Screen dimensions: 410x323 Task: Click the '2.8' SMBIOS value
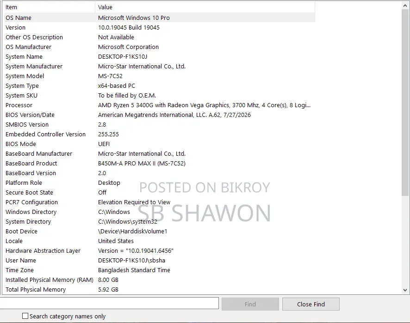102,125
